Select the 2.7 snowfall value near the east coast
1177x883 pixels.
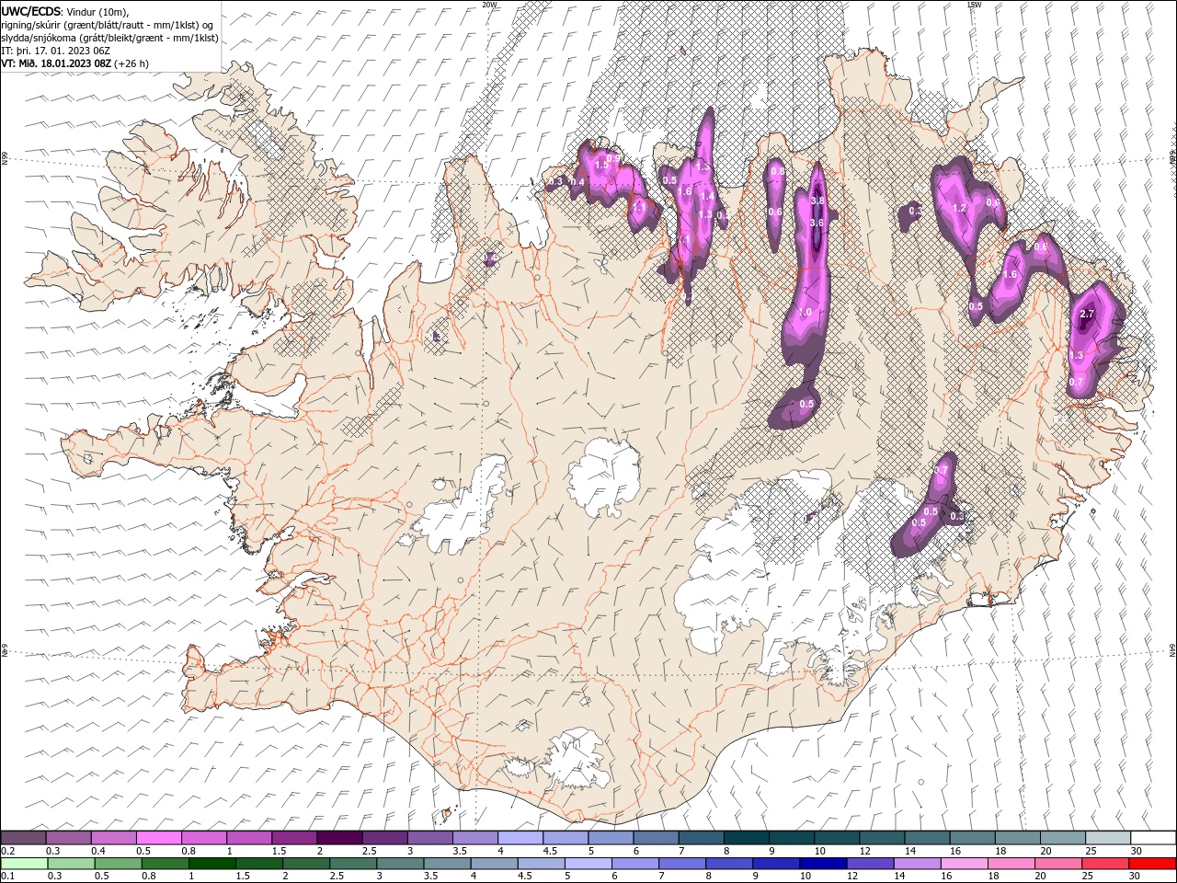tap(1087, 315)
